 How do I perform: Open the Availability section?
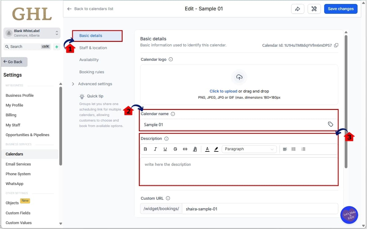coord(89,60)
